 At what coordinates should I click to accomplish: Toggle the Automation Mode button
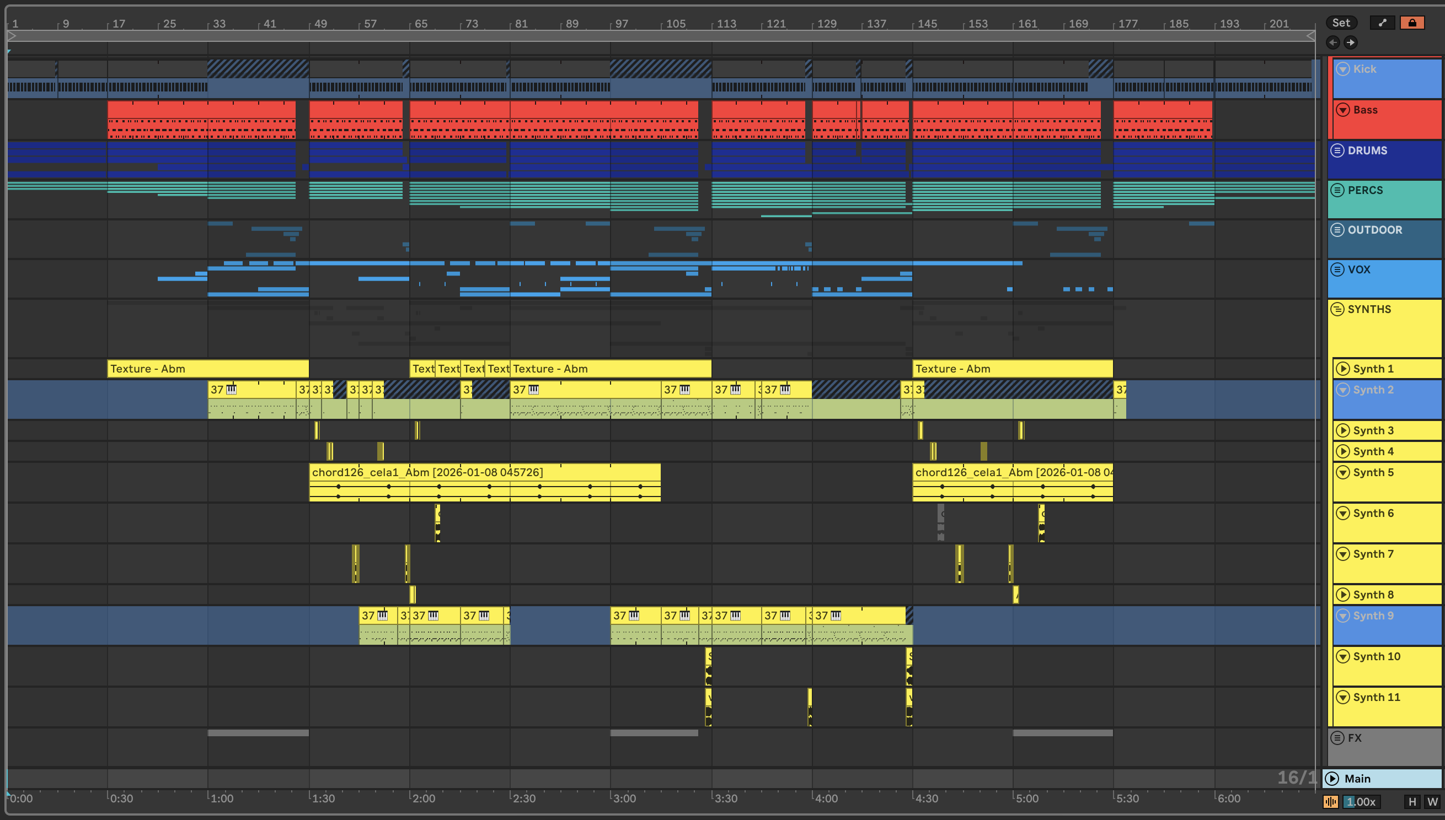pos(1382,23)
